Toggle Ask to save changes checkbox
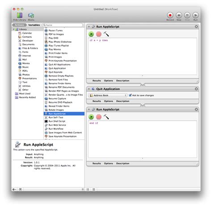Viewport: 212px width, 207px height. tap(130, 95)
